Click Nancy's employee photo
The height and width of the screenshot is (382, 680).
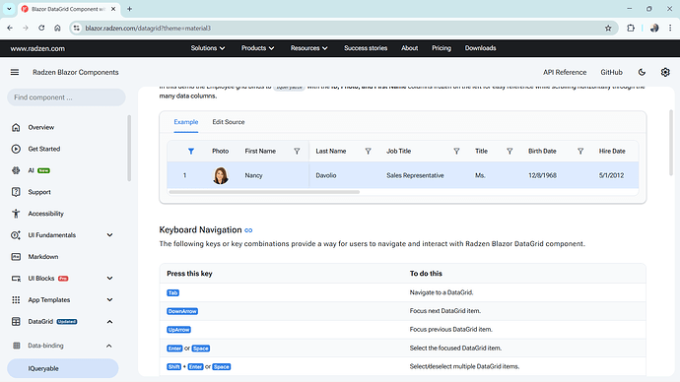coord(221,175)
